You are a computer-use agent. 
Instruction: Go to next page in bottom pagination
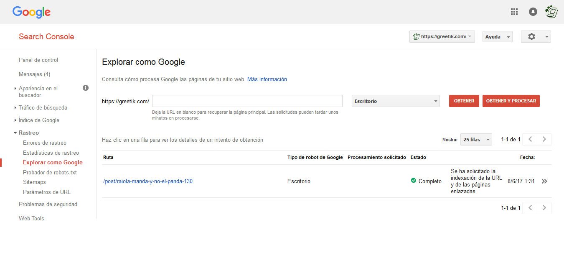[x=544, y=208]
